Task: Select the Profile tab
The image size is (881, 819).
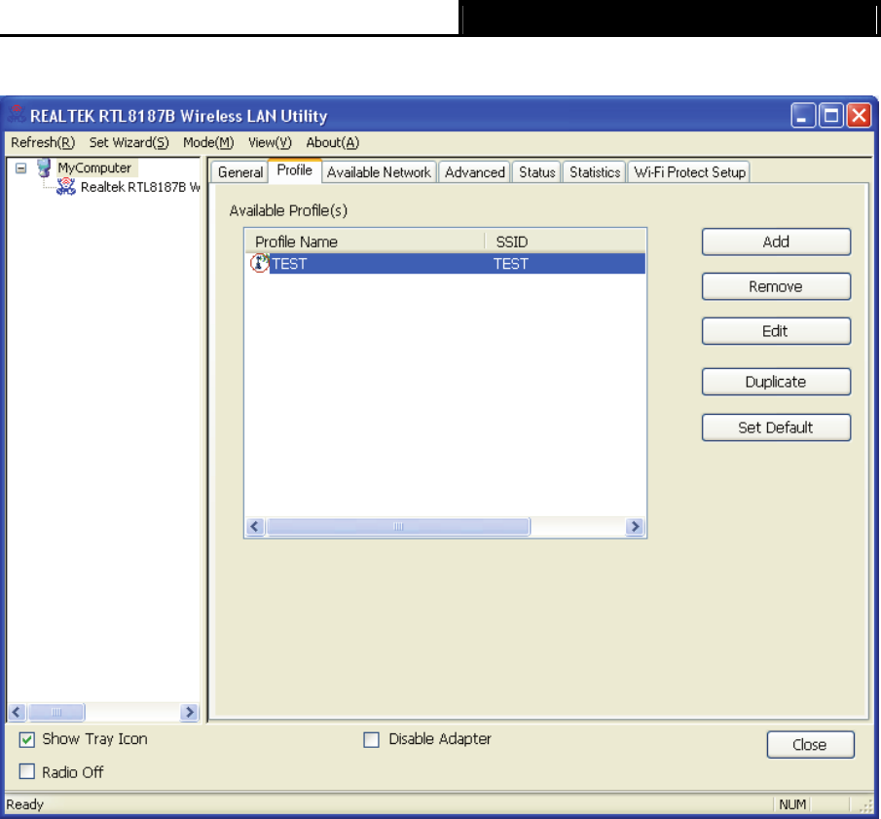Action: point(294,170)
